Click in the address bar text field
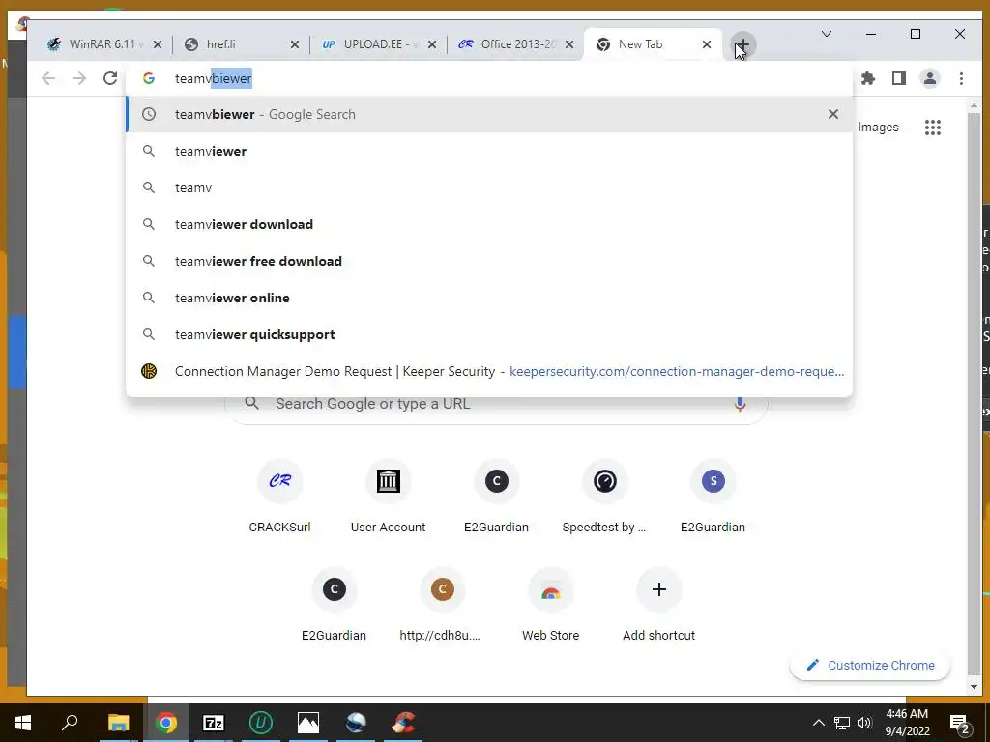Screen dimensions: 990x742 [x=489, y=78]
